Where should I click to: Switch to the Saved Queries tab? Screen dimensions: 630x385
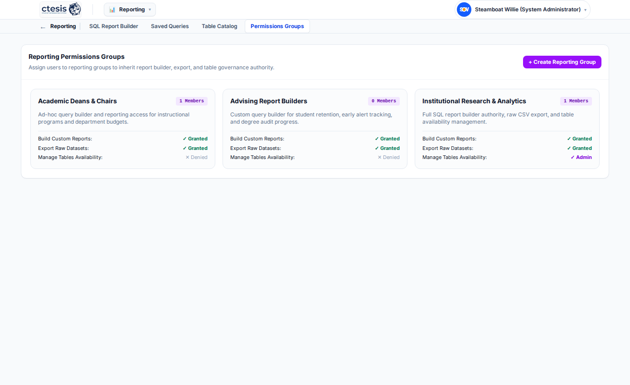(x=170, y=26)
